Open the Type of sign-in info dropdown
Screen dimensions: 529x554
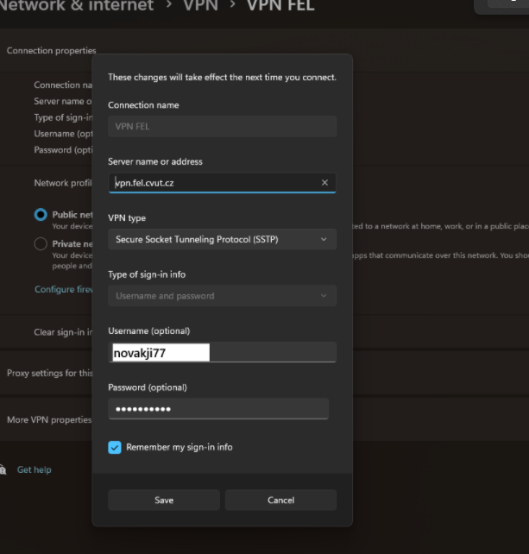click(223, 296)
